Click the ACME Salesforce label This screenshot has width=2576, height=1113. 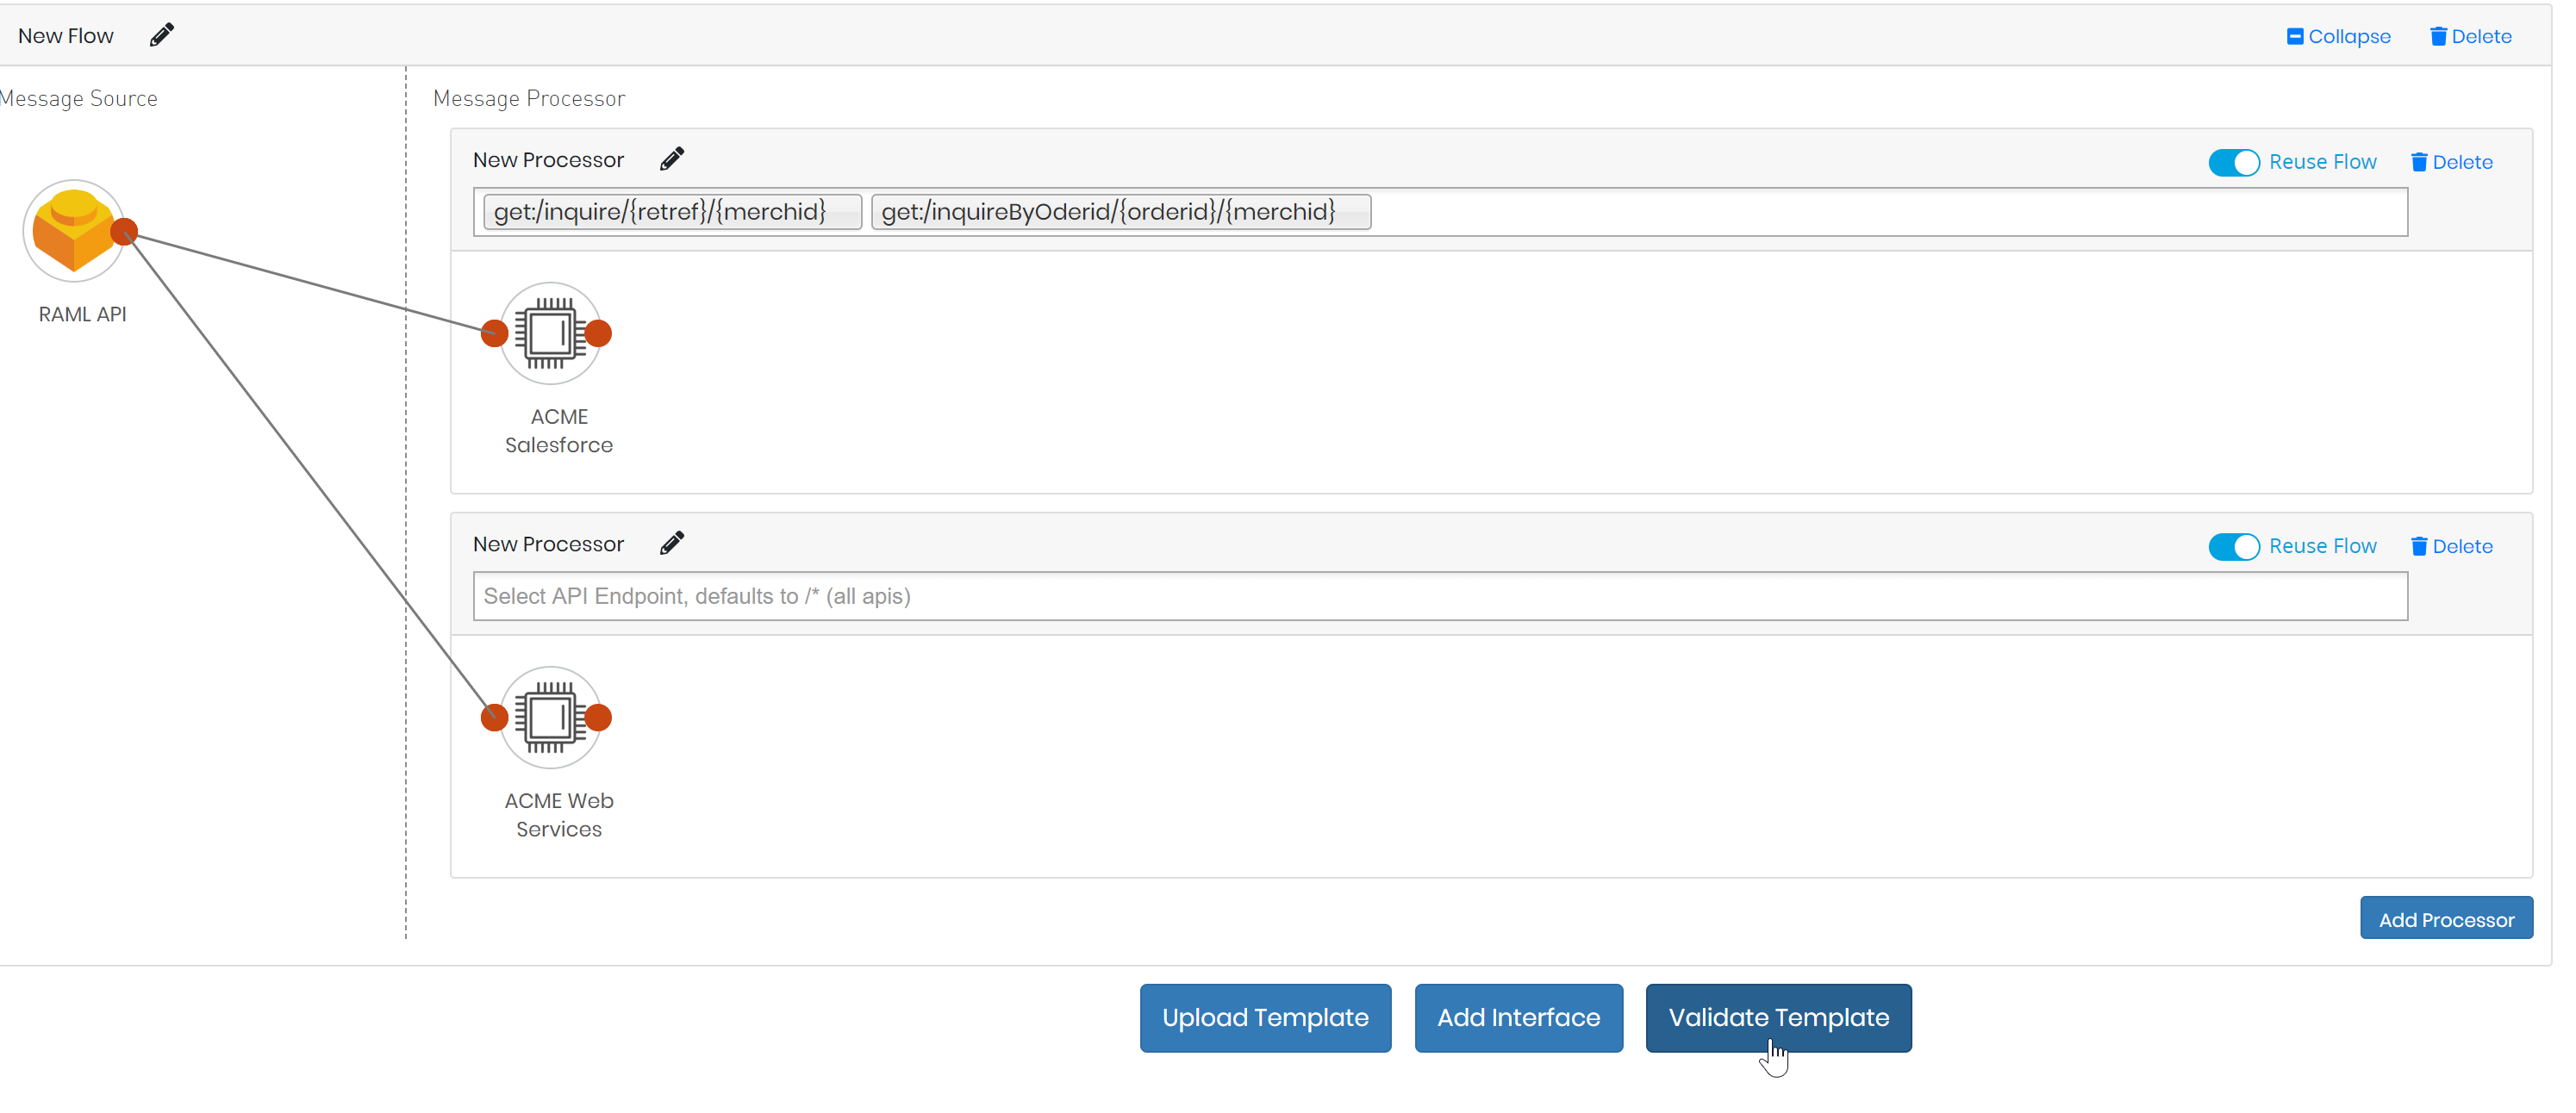(559, 431)
